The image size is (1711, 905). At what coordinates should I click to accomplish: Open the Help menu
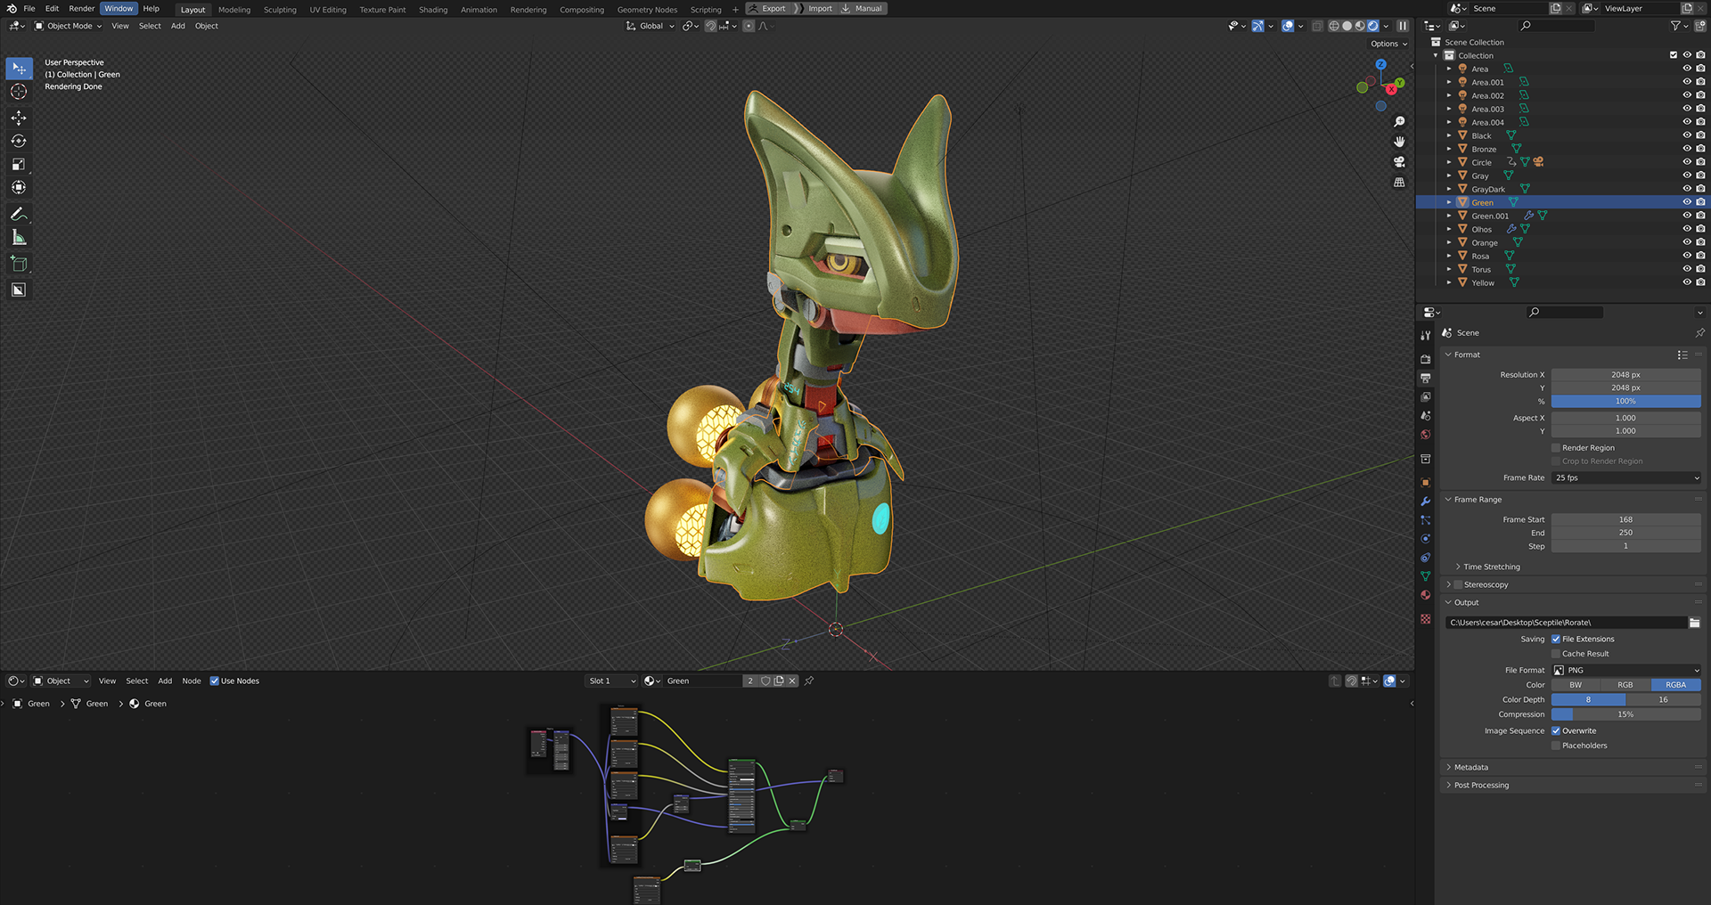151,9
